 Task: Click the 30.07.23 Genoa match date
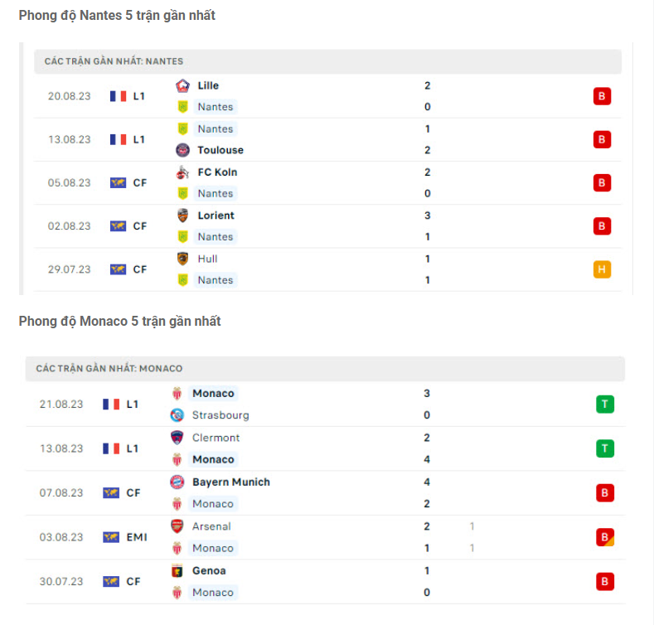click(61, 582)
